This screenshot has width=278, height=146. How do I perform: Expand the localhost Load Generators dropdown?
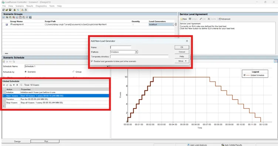coord(174,25)
